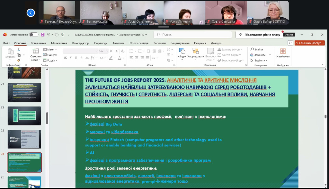This screenshot has width=329, height=189.
Task: Apply justify alignment to paragraph
Action: pos(148,58)
